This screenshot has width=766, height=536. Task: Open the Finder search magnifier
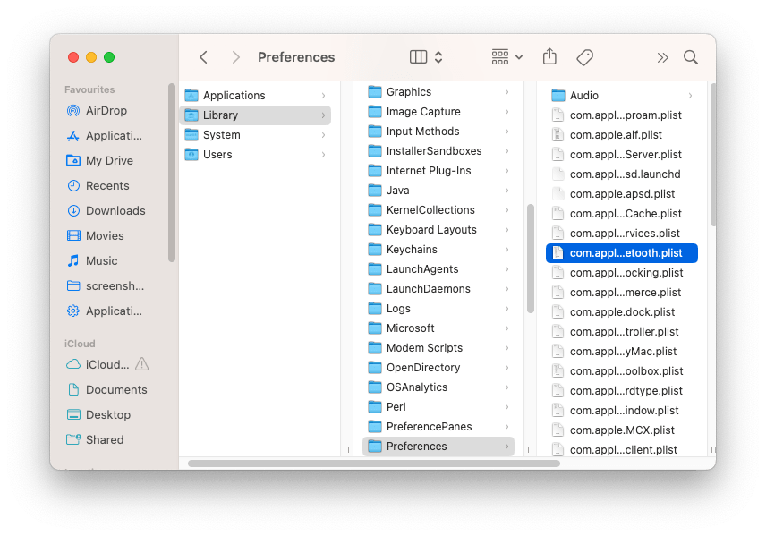pyautogui.click(x=691, y=57)
